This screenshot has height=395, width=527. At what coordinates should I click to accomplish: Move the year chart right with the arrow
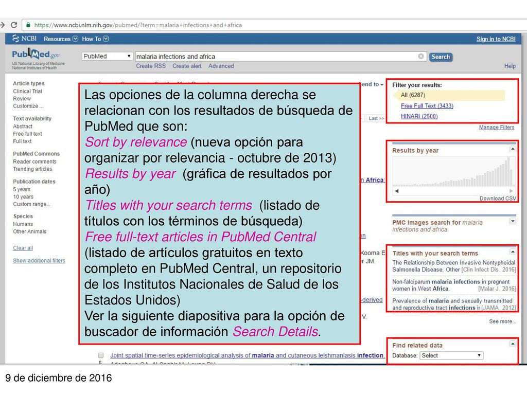point(511,191)
